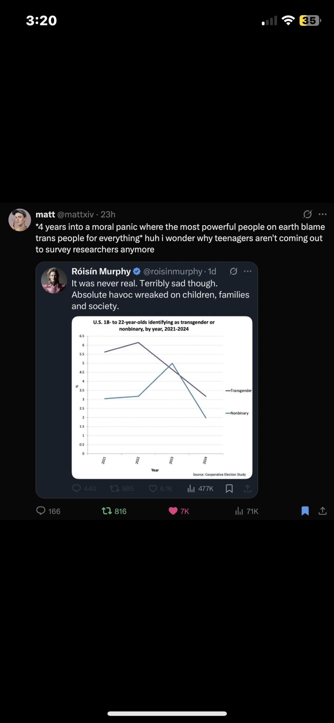Open the @roisinmurphy handle link
Viewport: 334px width, 723px height.
[x=172, y=271]
